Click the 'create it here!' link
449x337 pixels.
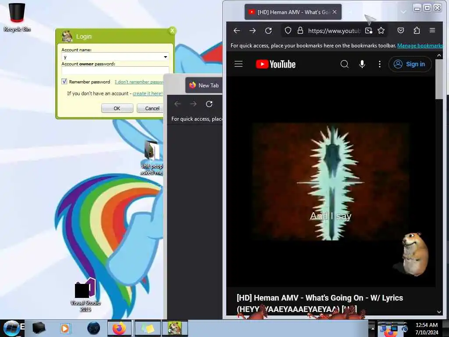pos(147,93)
